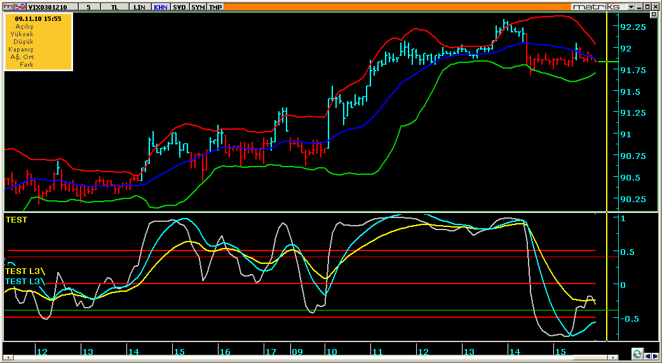Screen dimensions: 662x363
Task: Maximize the chart window
Action: tap(649, 6)
